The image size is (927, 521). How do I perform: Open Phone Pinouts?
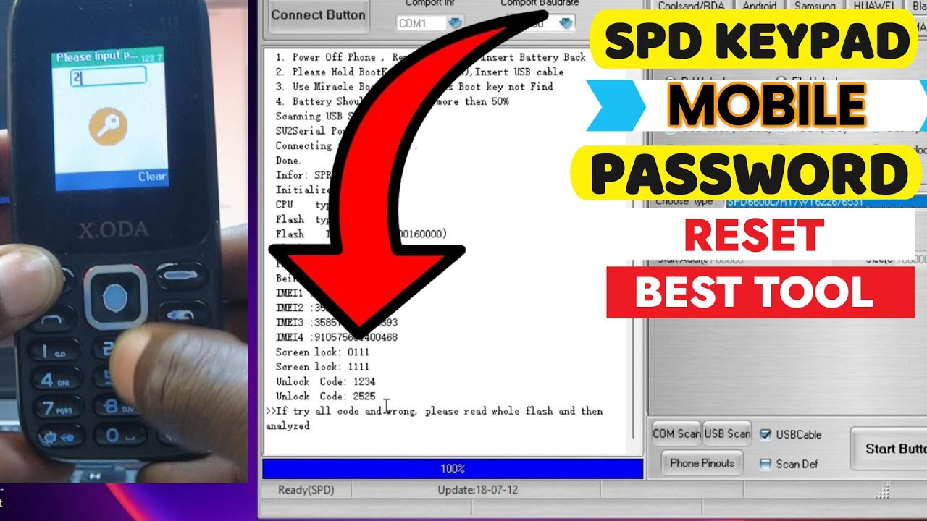click(702, 463)
